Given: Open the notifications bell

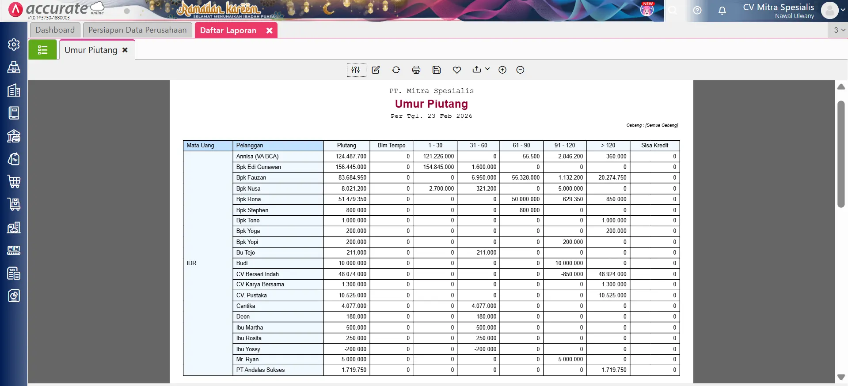Looking at the screenshot, I should click(722, 11).
